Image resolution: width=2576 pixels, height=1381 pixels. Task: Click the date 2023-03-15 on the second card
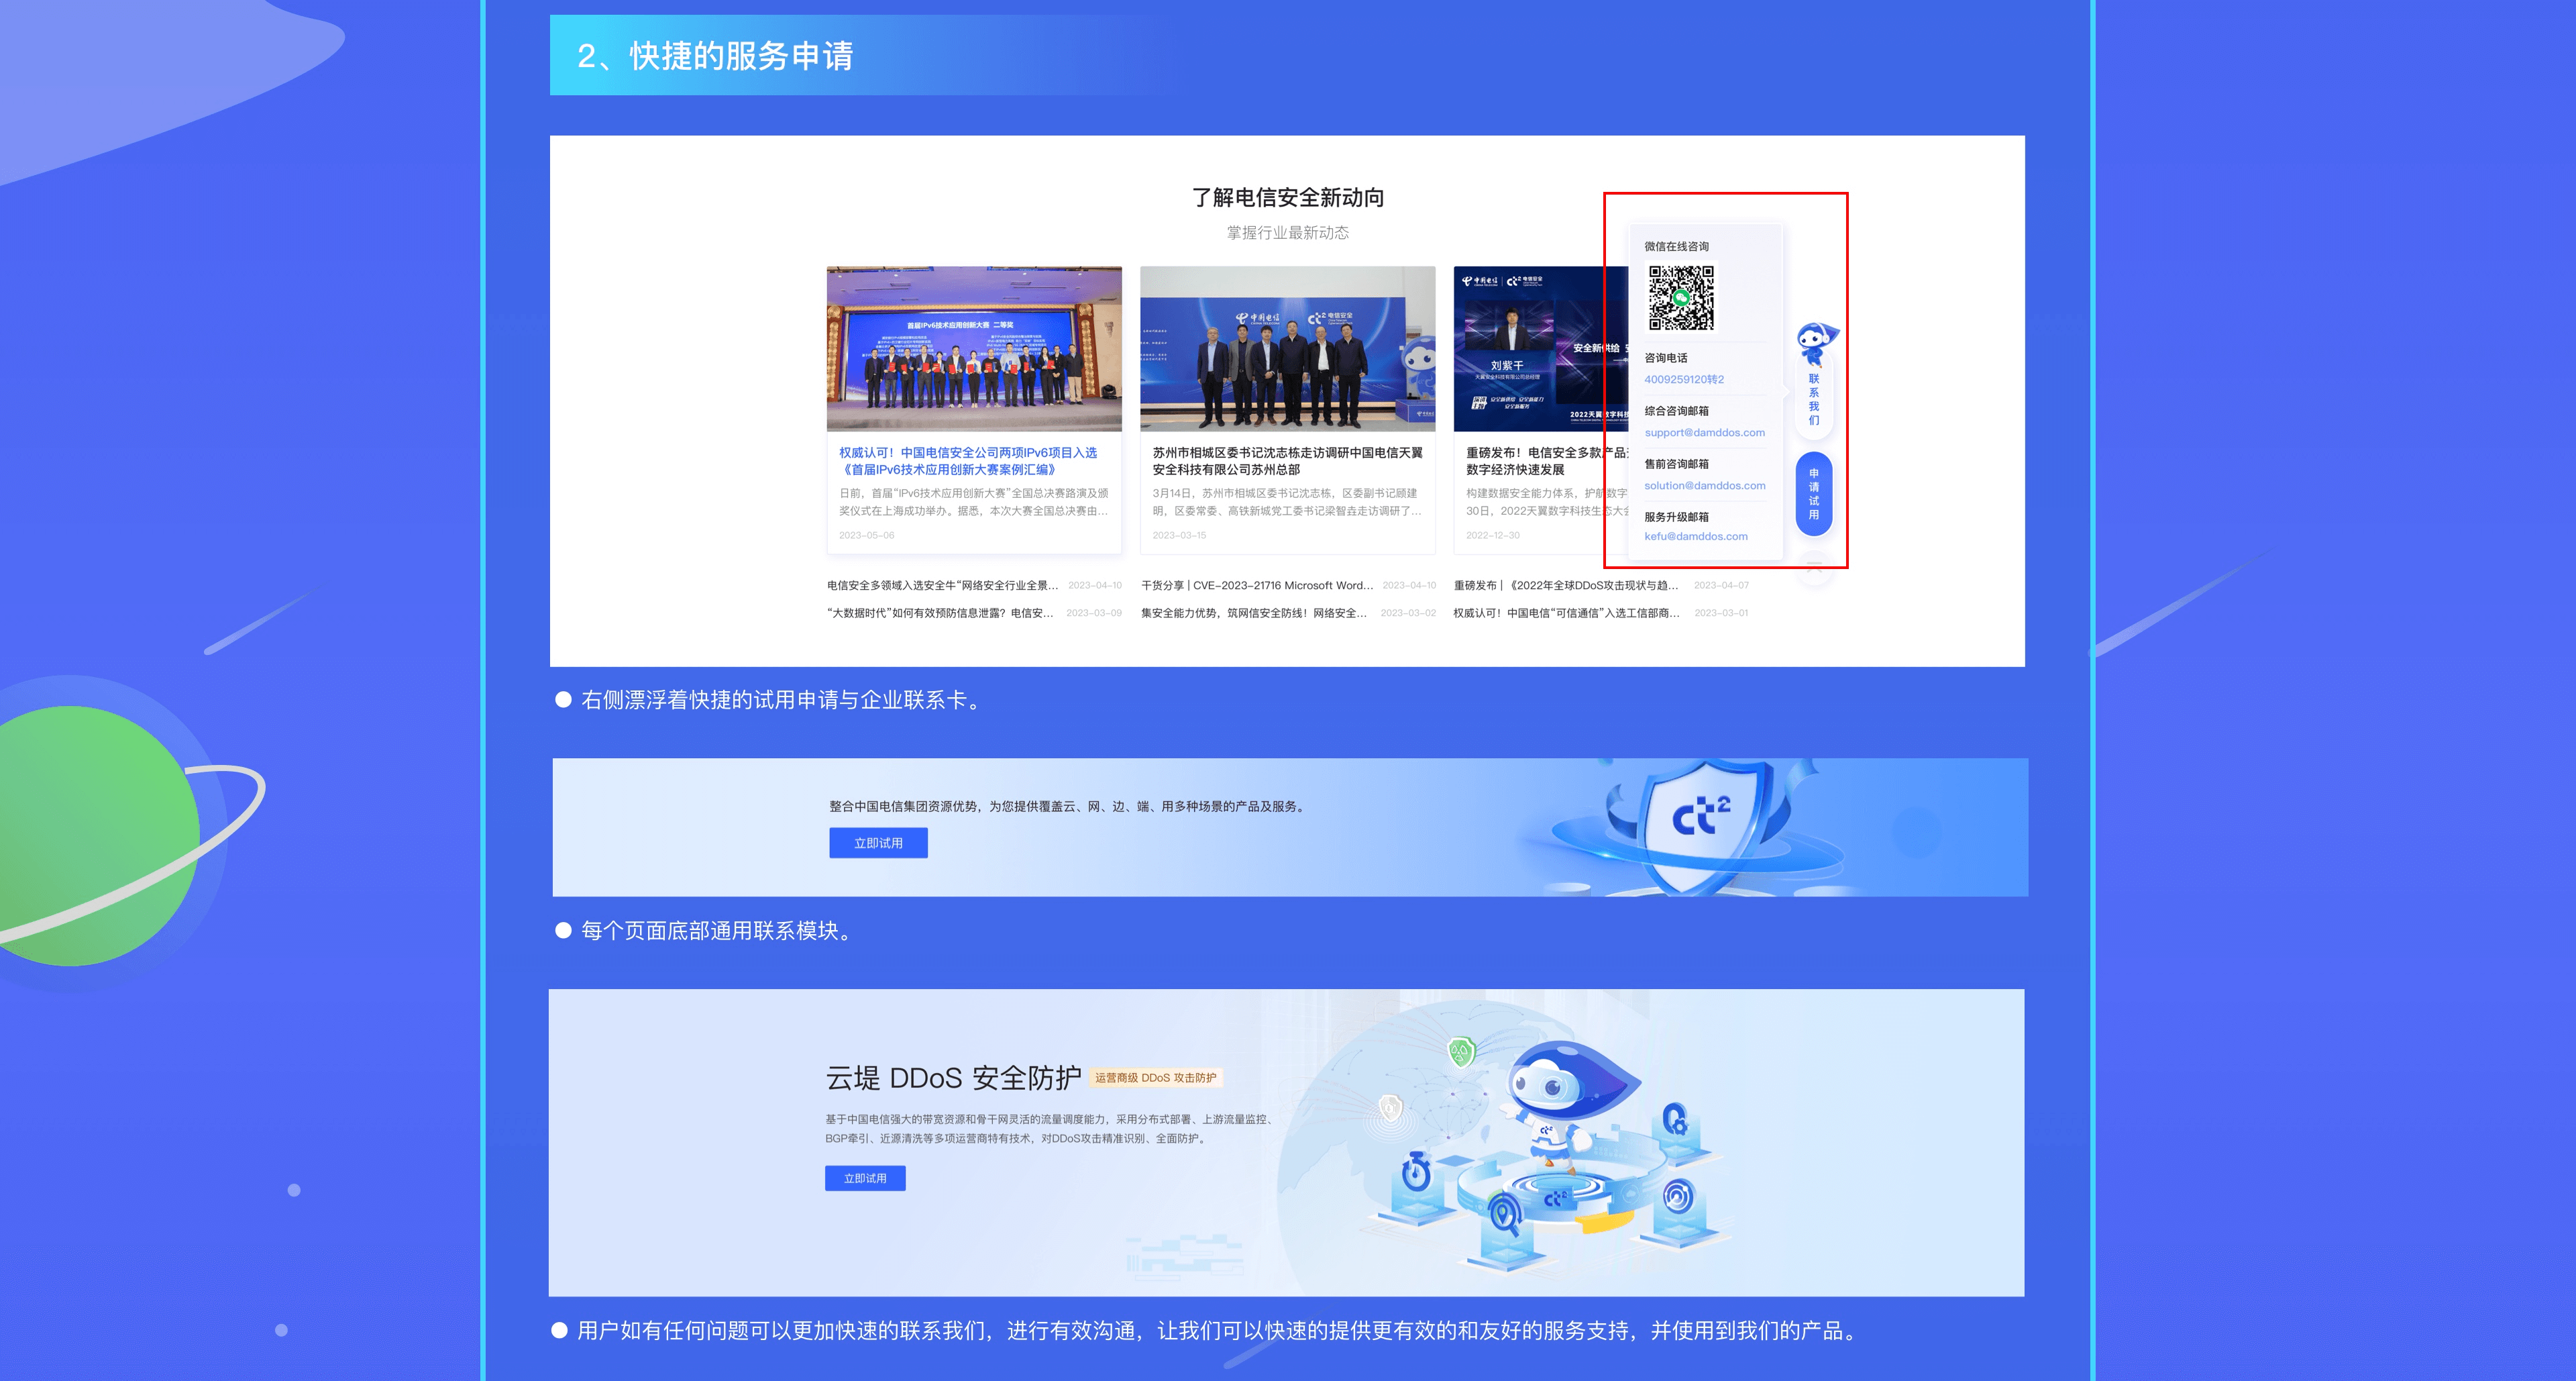[x=1180, y=535]
